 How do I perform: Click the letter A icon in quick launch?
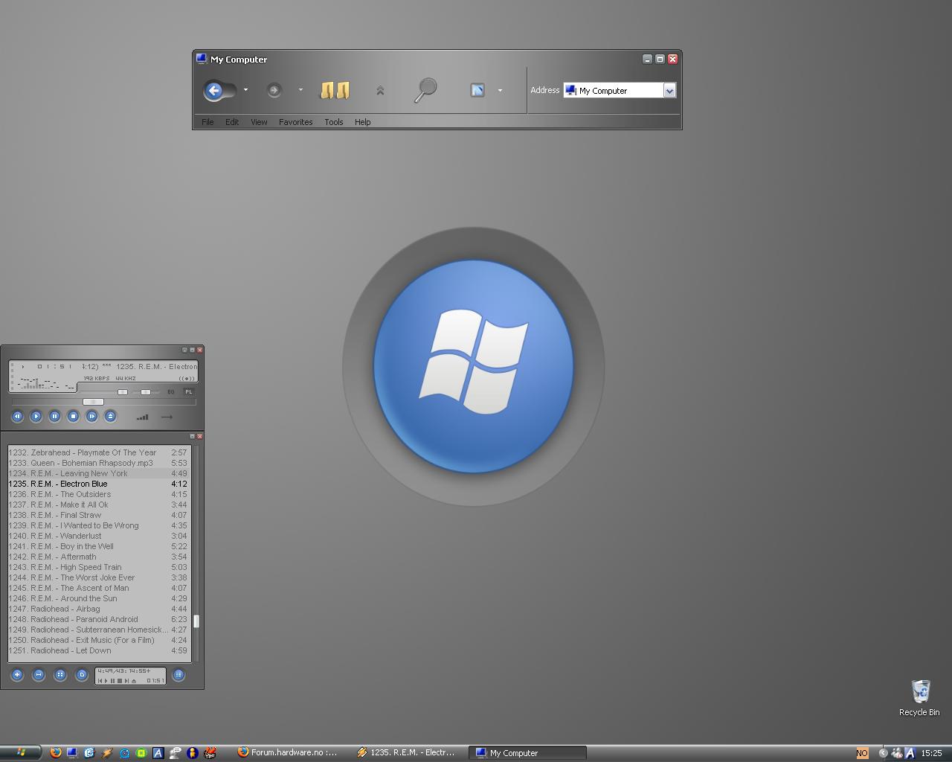point(158,752)
